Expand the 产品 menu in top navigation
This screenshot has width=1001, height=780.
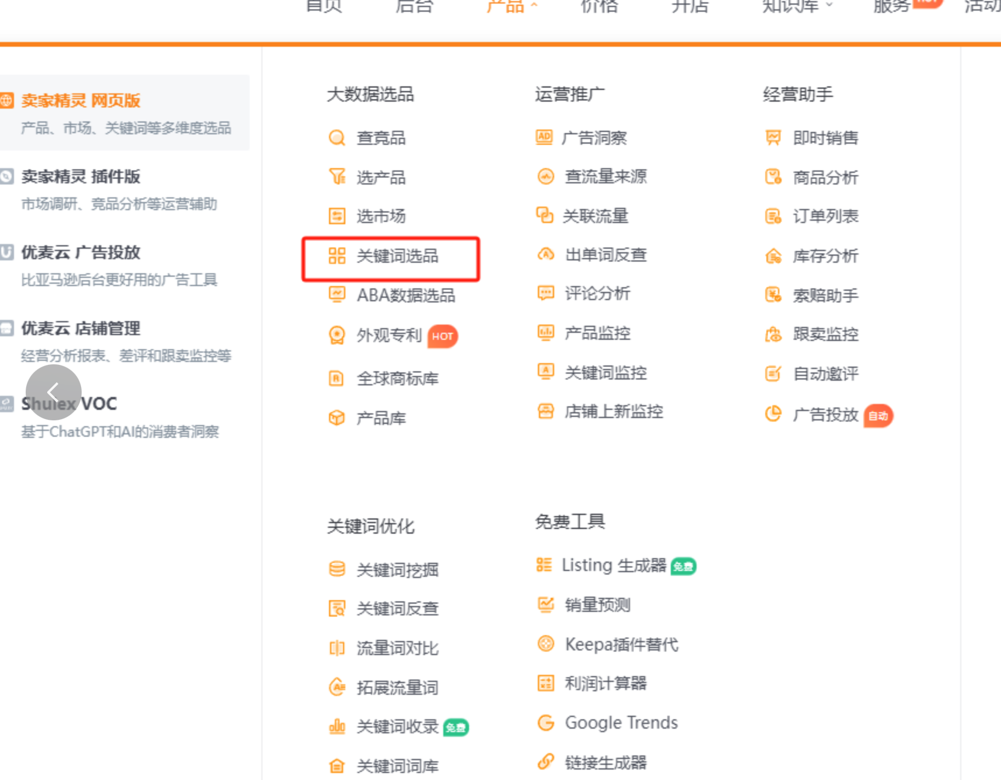(512, 6)
